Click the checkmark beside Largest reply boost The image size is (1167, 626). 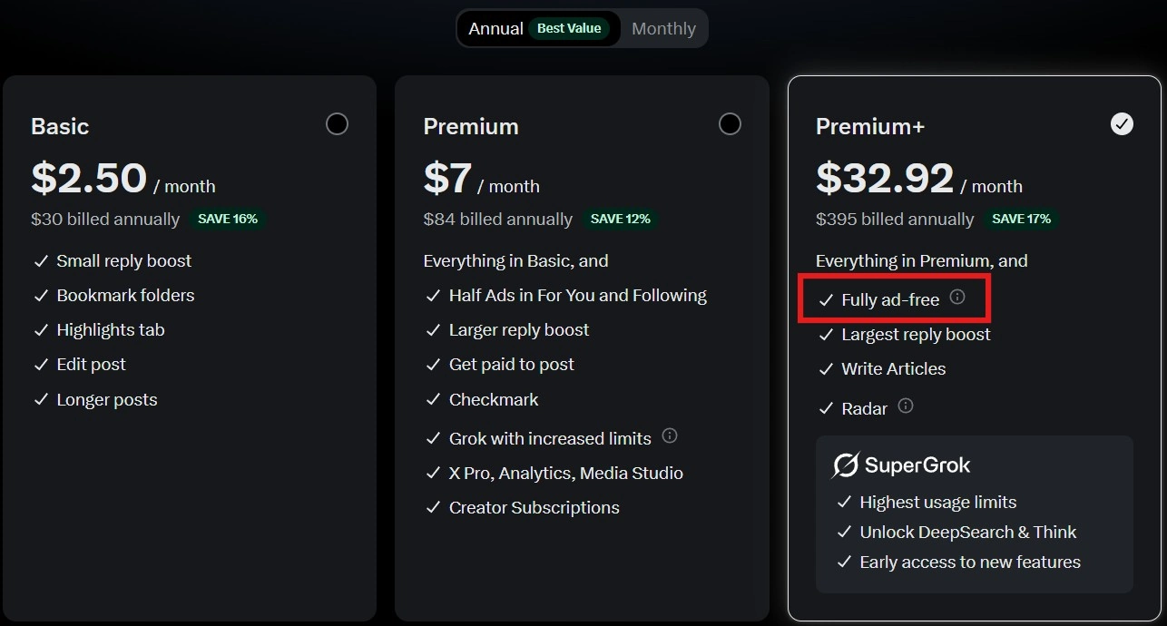click(x=827, y=335)
